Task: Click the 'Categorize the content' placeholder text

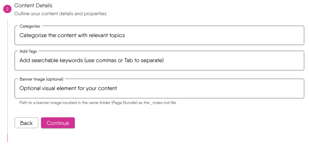Action: (x=72, y=35)
